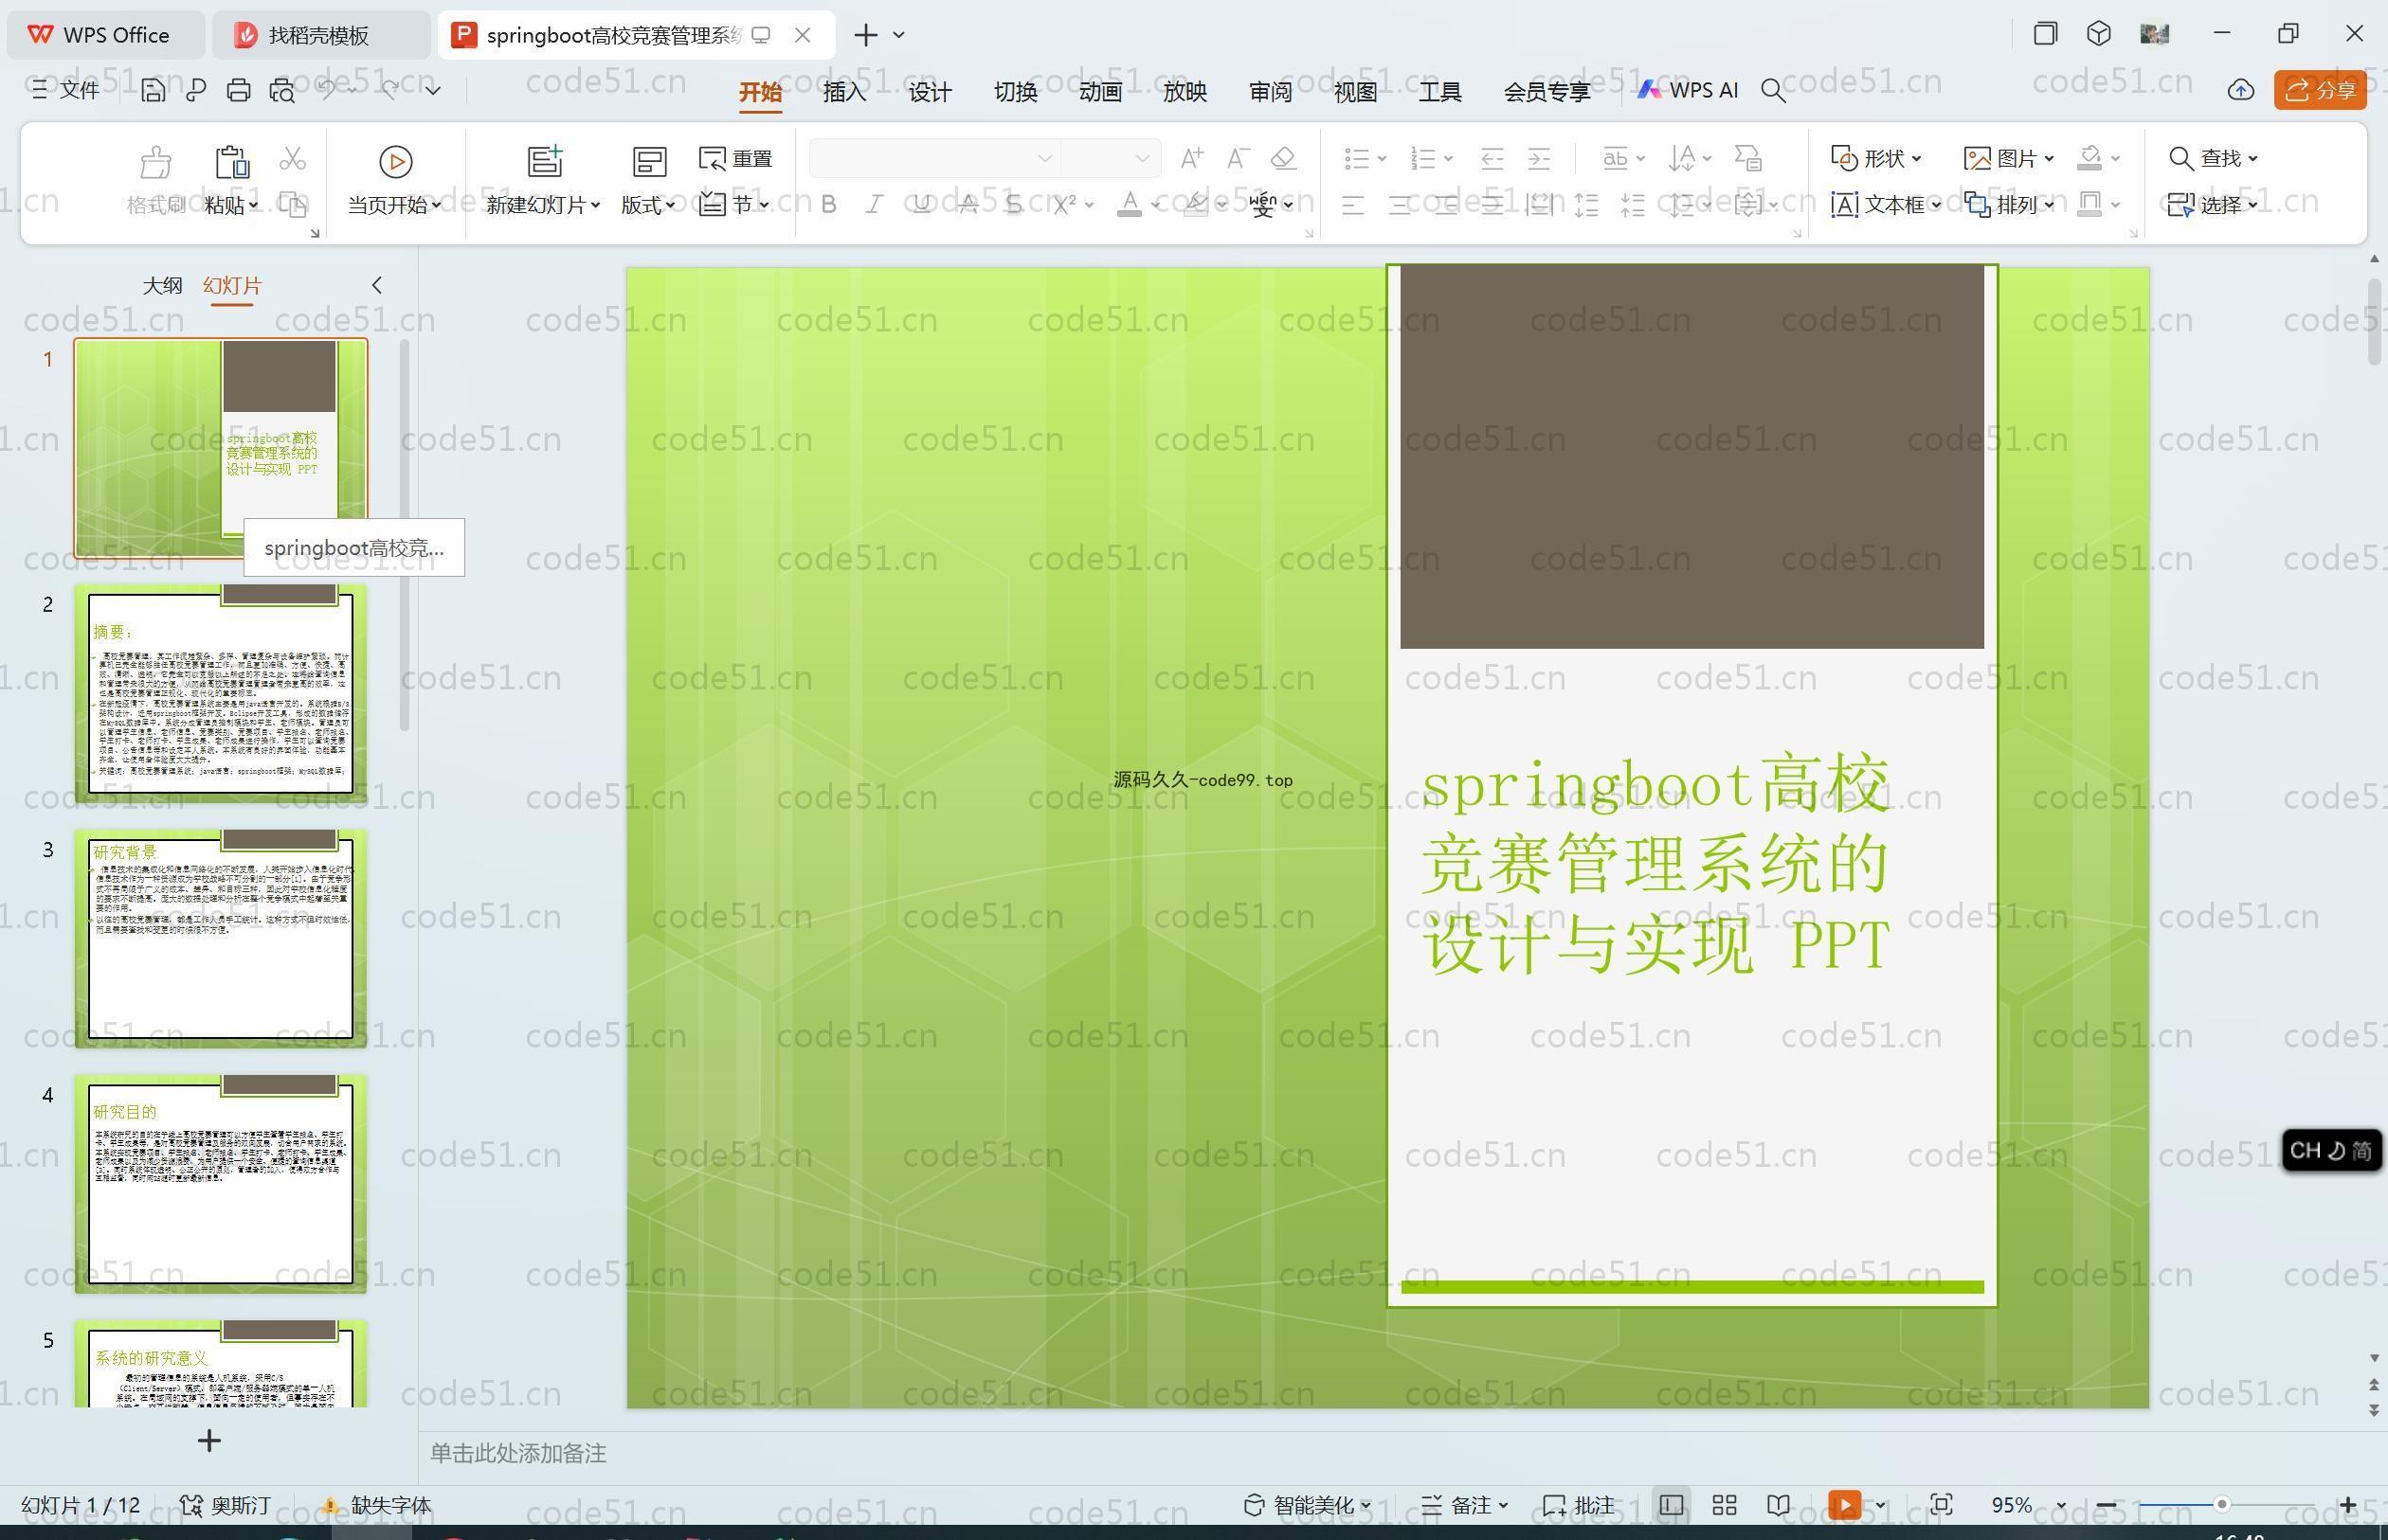Switch to slide sorter grid view icon
This screenshot has width=2388, height=1540.
1724,1505
